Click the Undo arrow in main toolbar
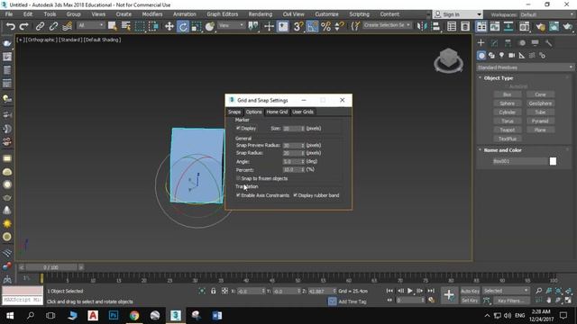This screenshot has width=577, height=324. [11, 26]
